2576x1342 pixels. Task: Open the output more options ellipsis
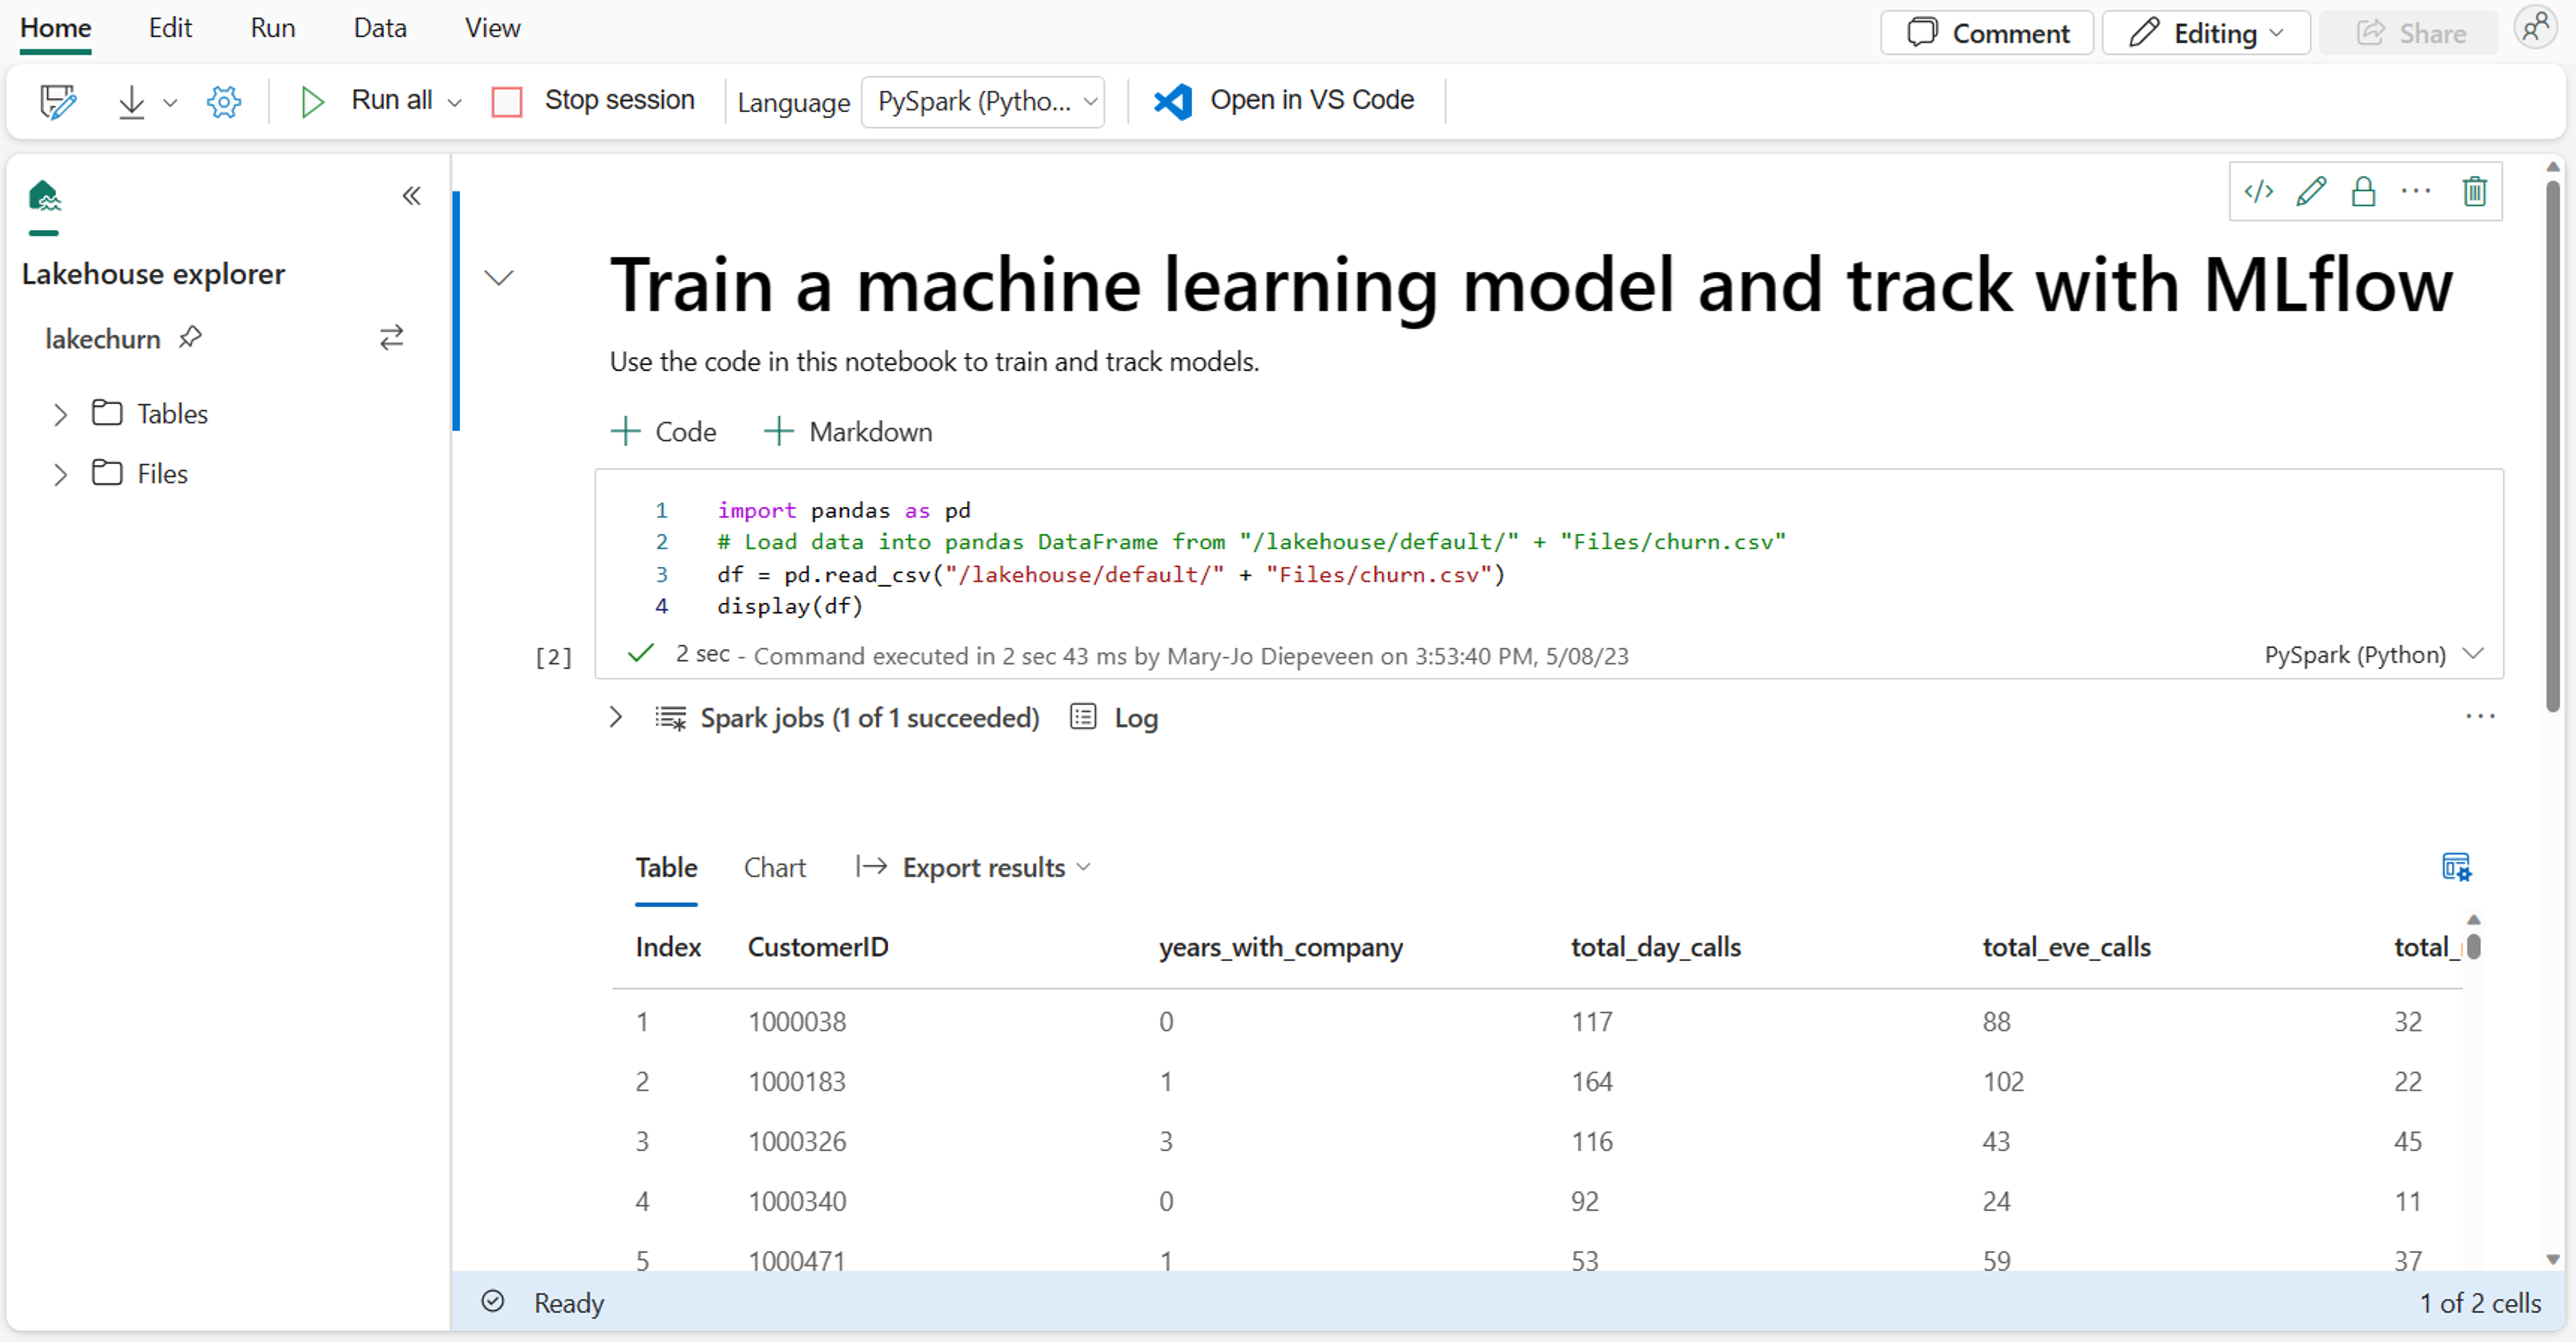(x=2480, y=716)
